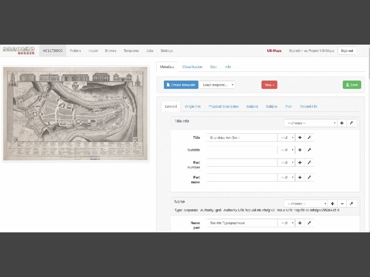The width and height of the screenshot is (370, 277).
Task: Select the Record info sub-tab
Action: click(x=308, y=107)
